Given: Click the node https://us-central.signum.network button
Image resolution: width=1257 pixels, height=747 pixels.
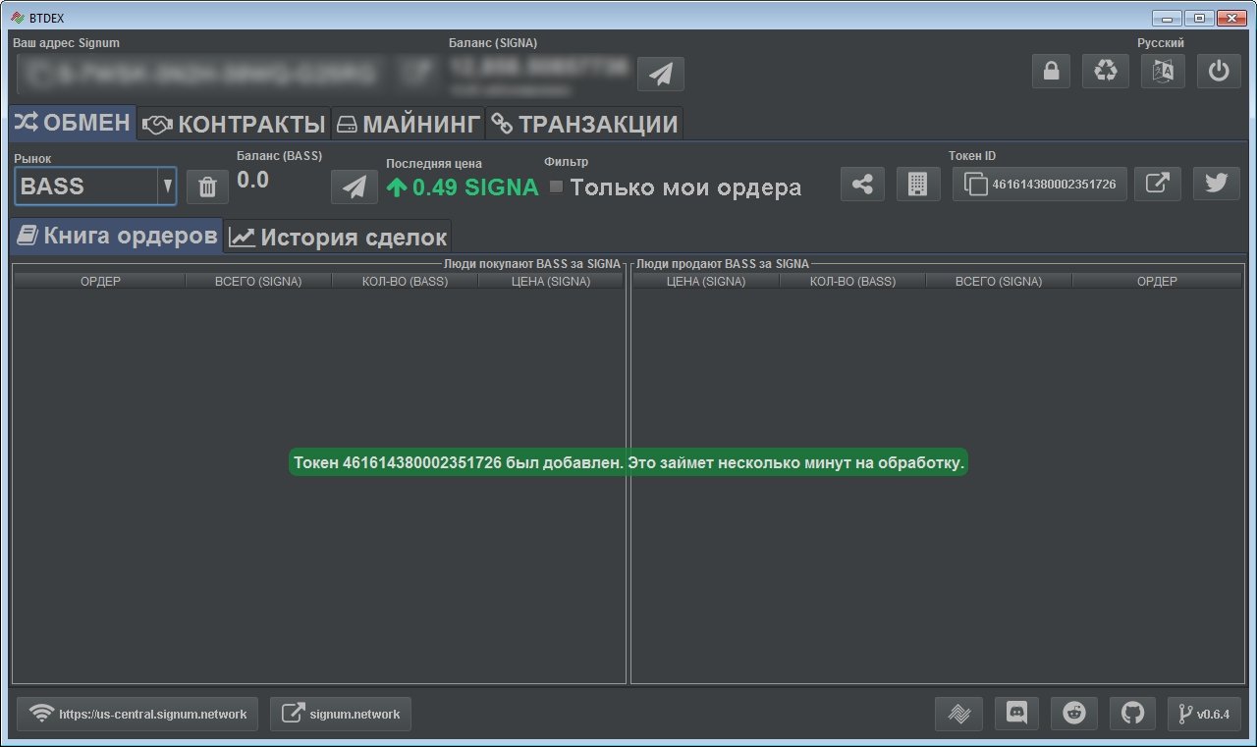Looking at the screenshot, I should coord(137,714).
